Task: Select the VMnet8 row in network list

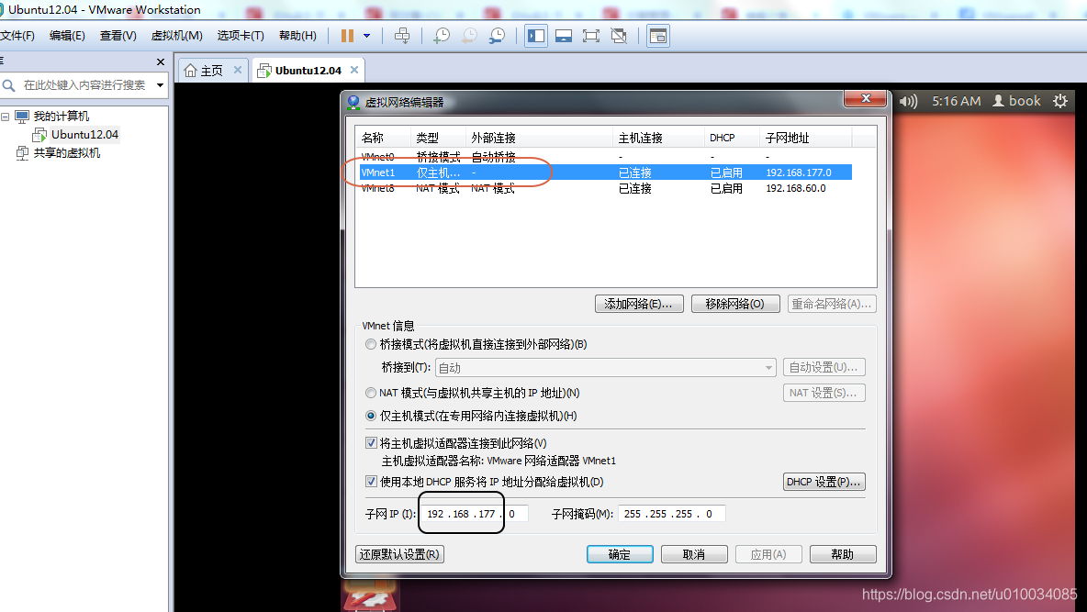Action: click(605, 188)
